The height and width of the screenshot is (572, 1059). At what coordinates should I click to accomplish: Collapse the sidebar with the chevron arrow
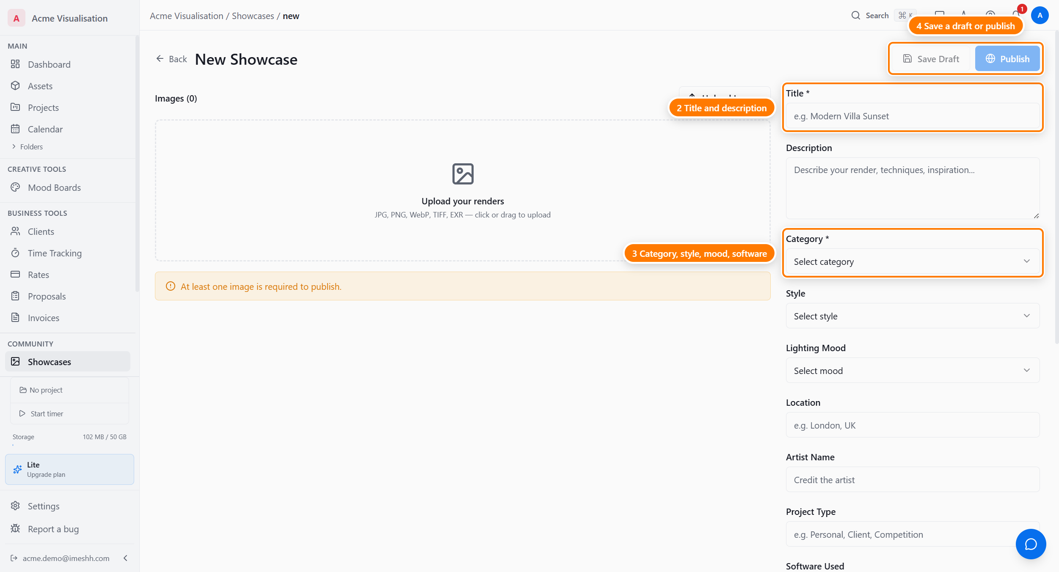[x=125, y=558]
